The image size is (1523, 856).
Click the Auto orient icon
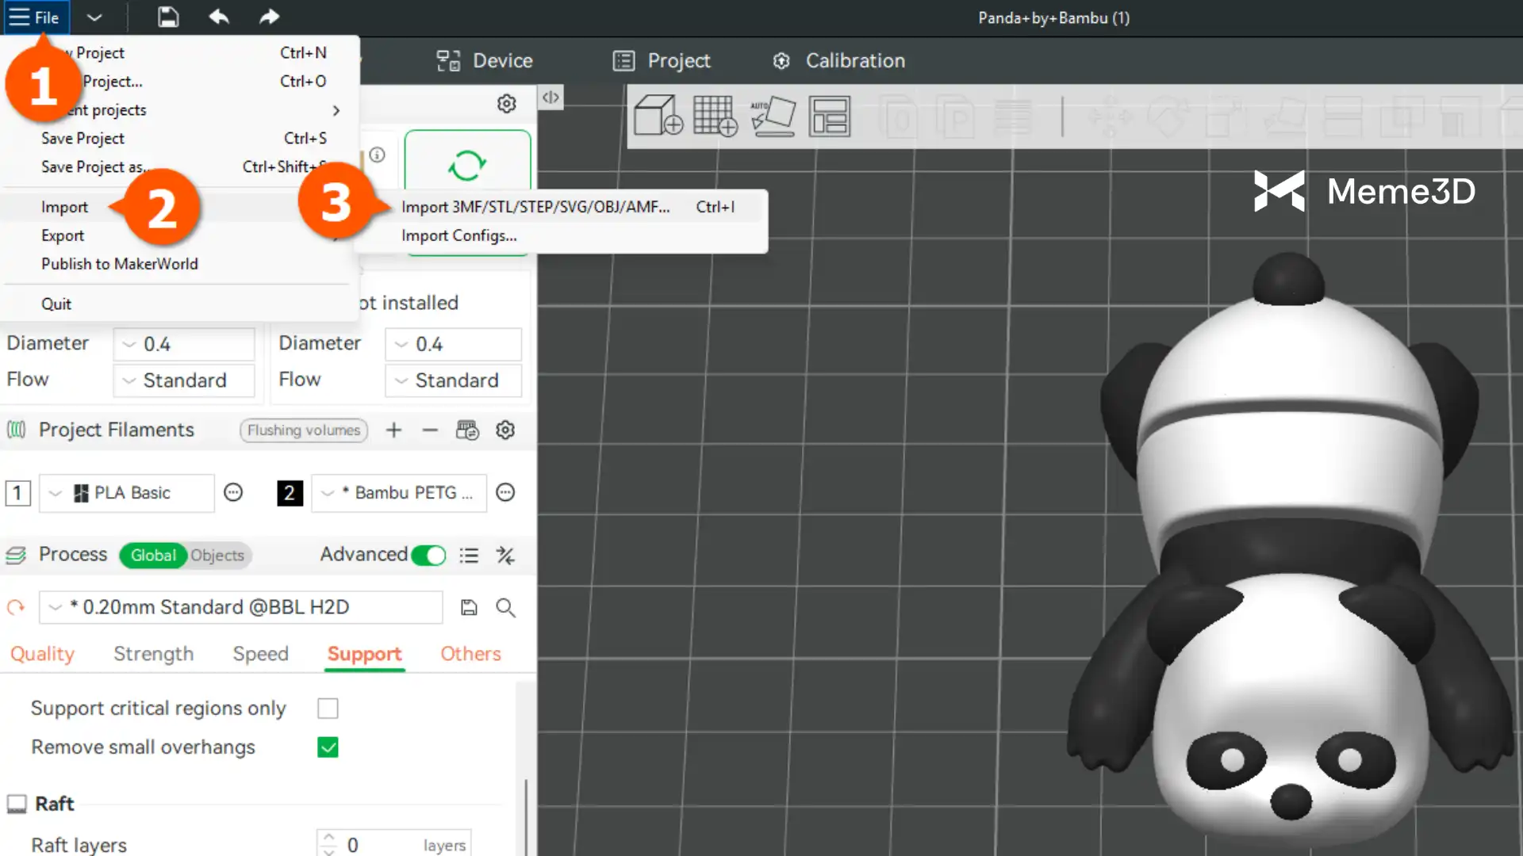coord(773,116)
